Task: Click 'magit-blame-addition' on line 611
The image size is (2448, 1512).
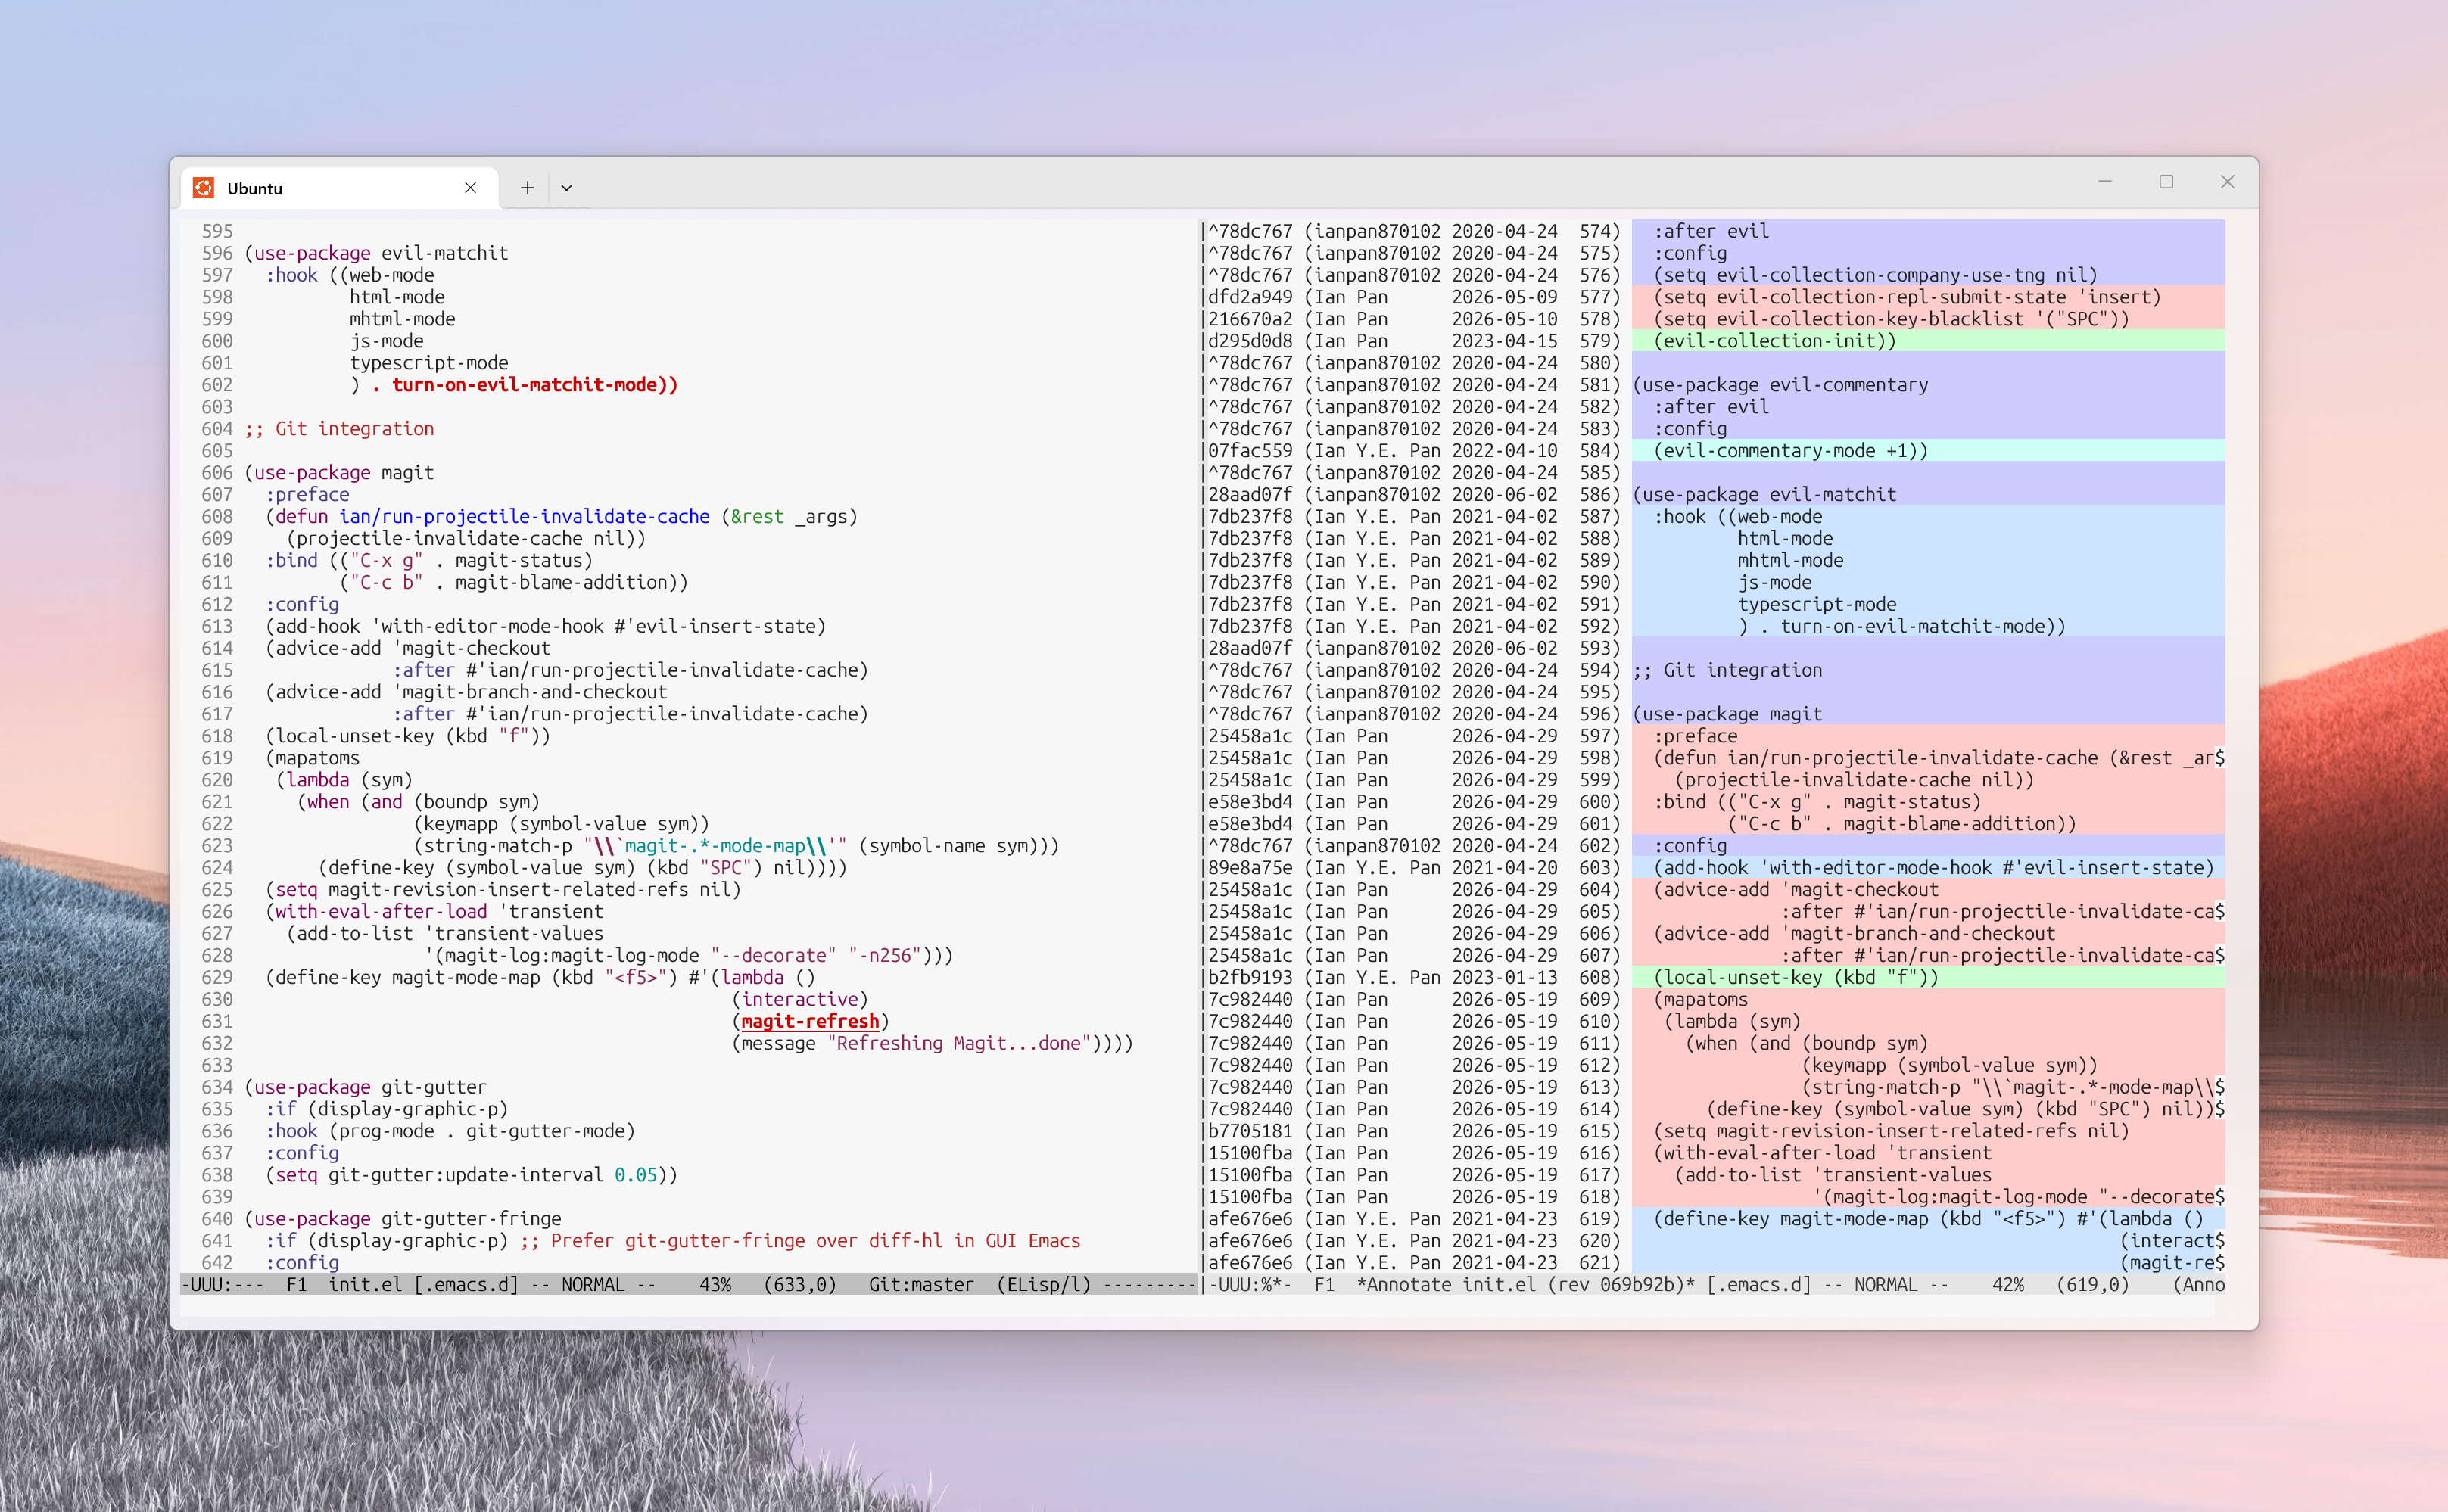Action: click(x=561, y=583)
